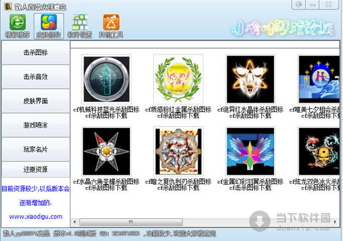Switch to 皮肤界面 category

coord(35,101)
